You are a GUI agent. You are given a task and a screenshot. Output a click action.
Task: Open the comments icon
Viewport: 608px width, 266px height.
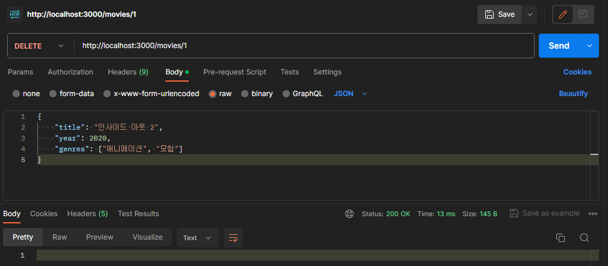tap(582, 14)
